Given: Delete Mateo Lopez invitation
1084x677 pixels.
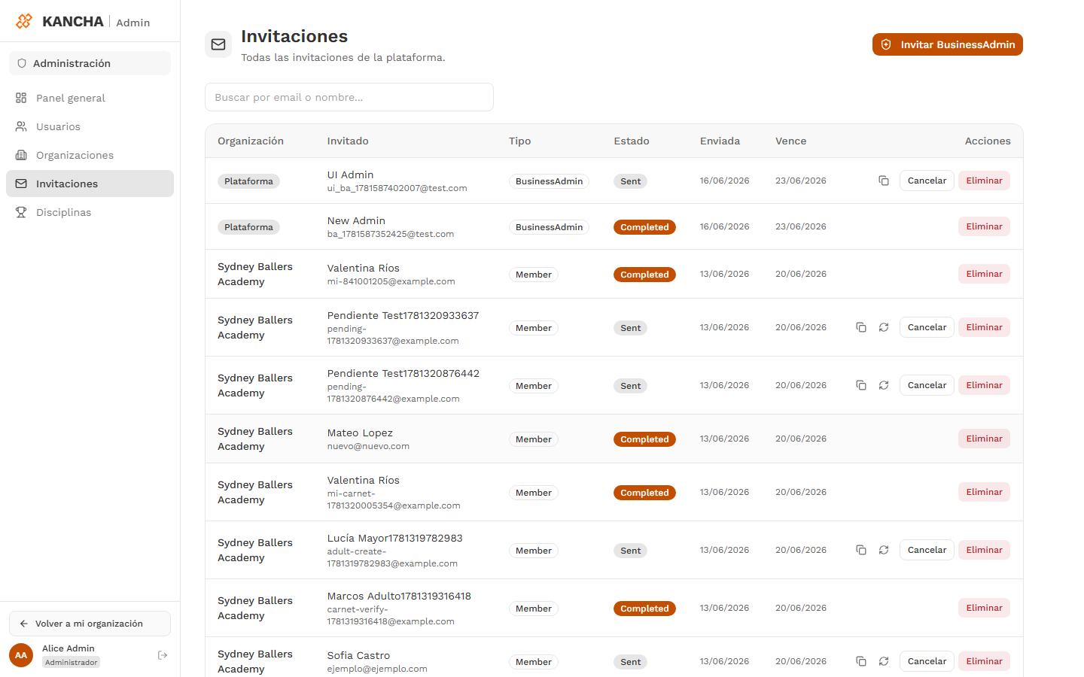Looking at the screenshot, I should [984, 439].
